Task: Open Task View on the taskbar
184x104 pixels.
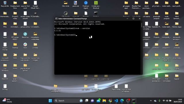Action: (x=87, y=101)
